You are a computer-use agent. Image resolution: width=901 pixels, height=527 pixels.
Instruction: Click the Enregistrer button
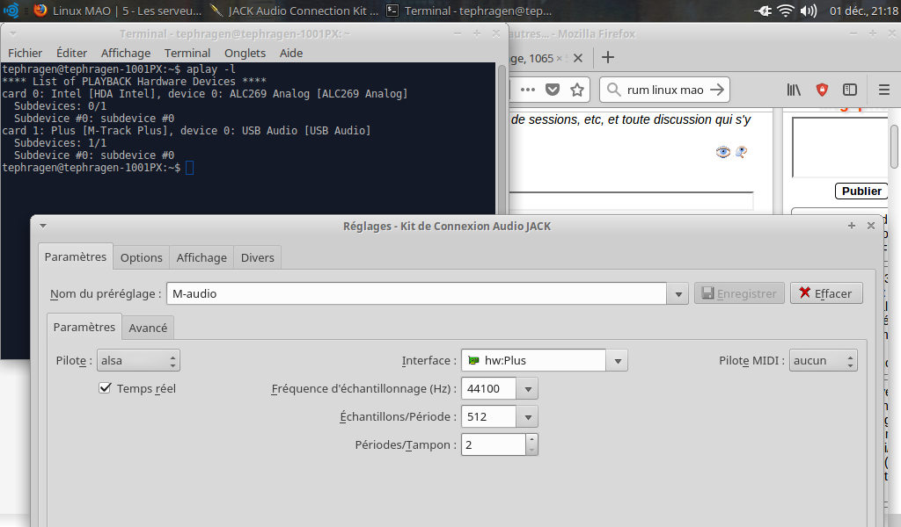pos(739,293)
